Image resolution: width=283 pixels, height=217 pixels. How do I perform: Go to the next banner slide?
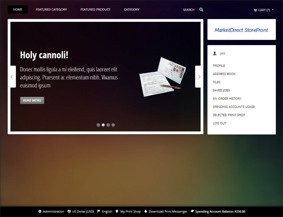pos(199,77)
